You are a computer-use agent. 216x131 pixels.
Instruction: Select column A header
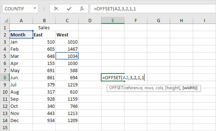(x=21, y=20)
